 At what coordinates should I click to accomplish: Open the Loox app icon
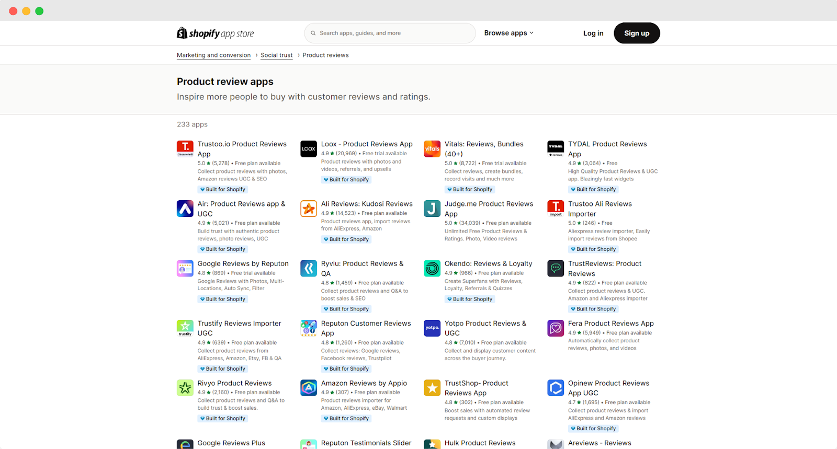point(309,149)
